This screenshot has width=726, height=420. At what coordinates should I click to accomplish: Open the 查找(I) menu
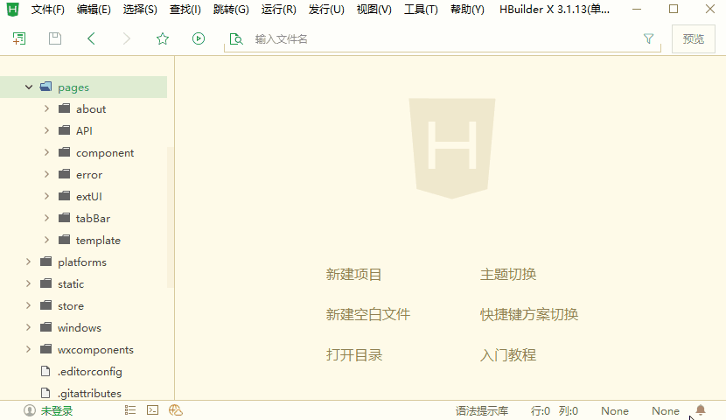click(185, 10)
